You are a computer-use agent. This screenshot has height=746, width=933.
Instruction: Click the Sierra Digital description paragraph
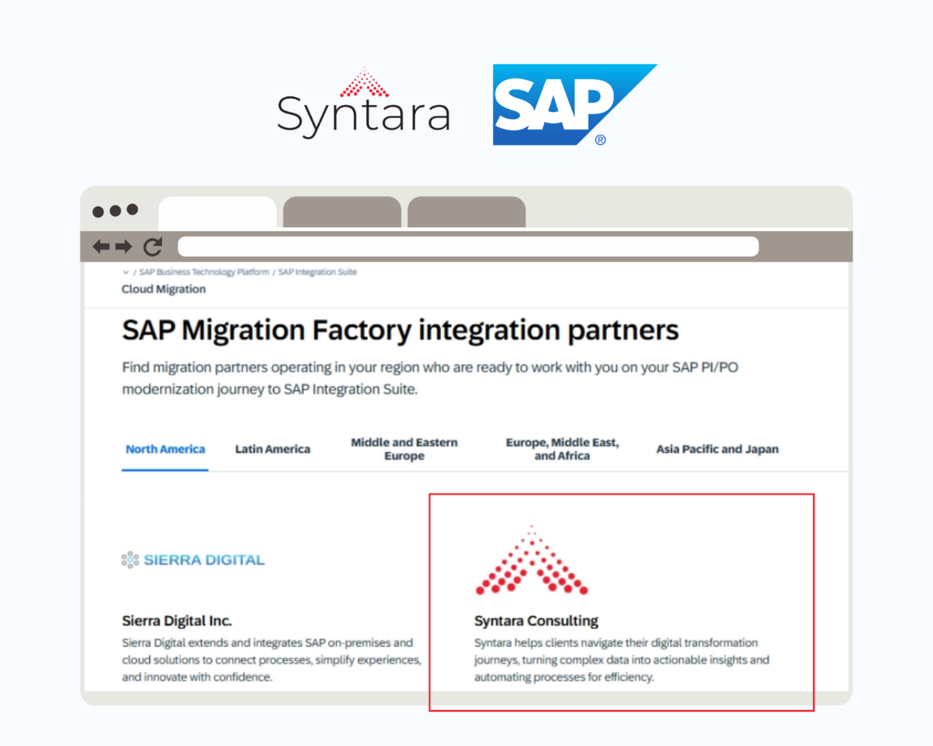click(272, 660)
